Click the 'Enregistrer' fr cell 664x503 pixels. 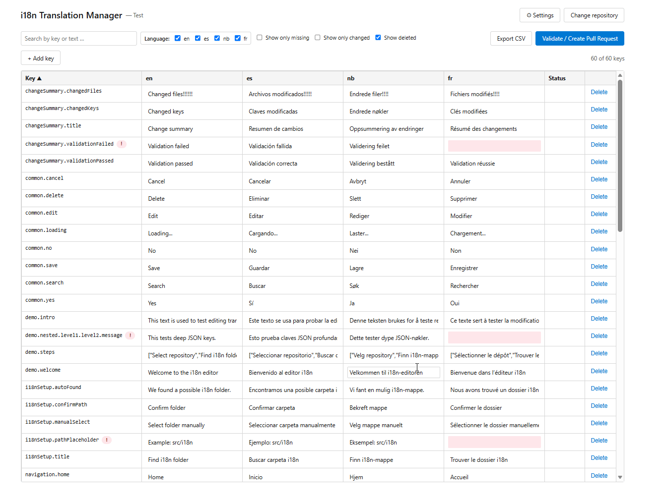494,268
